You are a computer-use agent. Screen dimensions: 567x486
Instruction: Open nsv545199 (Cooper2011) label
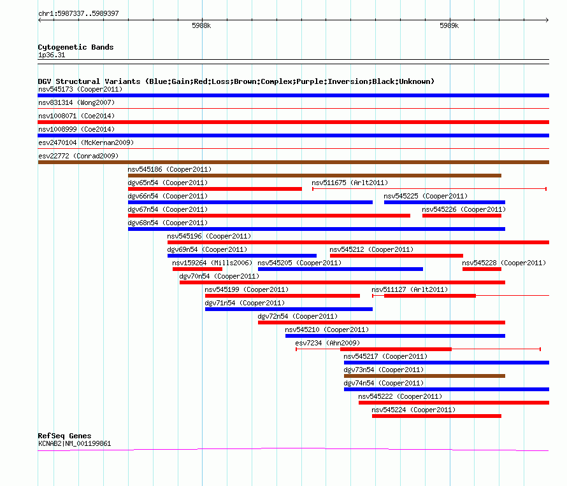point(247,289)
